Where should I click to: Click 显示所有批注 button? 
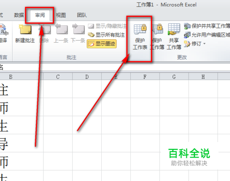(x=106, y=35)
